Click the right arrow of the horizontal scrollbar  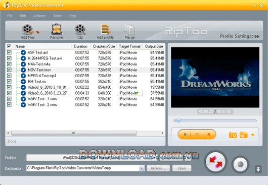[162, 133]
